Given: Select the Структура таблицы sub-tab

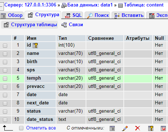Looking at the screenshot, I should pos(29,25).
